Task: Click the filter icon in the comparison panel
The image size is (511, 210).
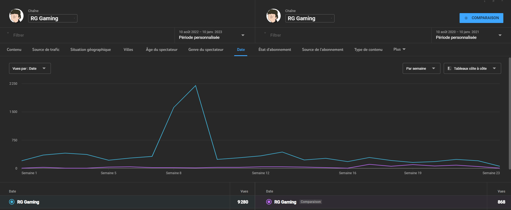Action: (265, 33)
